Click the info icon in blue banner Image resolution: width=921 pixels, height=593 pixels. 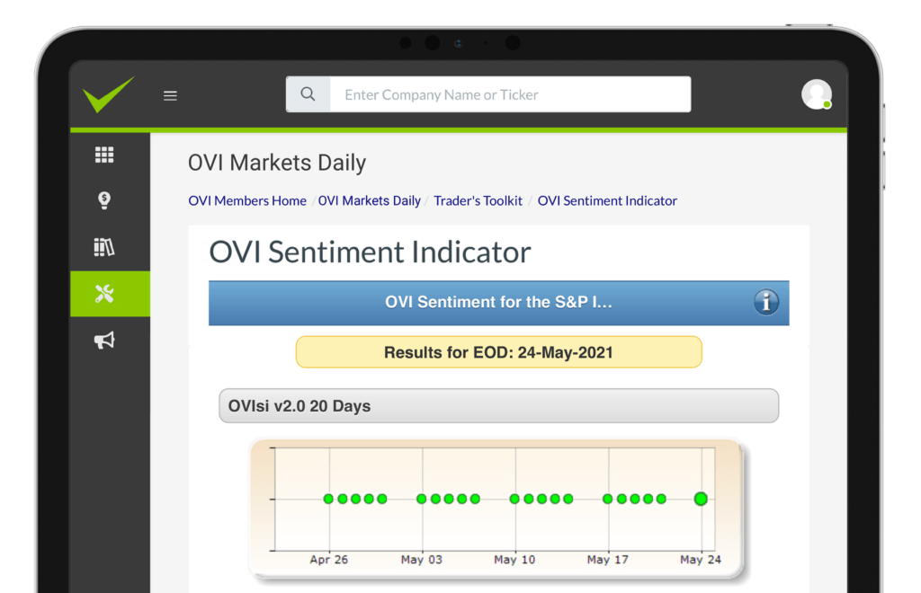[766, 302]
